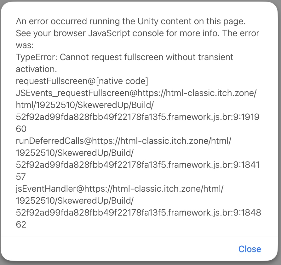Viewport: 281px width, 265px height.
Task: Click the 'html/19252510/SkeweredUp/Build/' path line
Action: (85, 105)
